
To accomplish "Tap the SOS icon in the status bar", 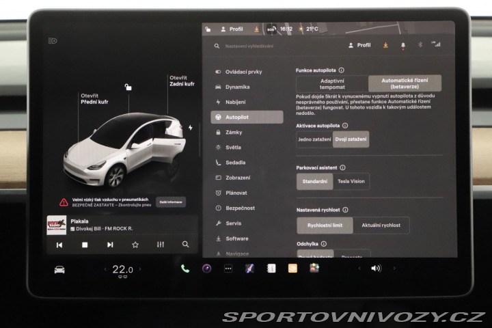I will [271, 29].
